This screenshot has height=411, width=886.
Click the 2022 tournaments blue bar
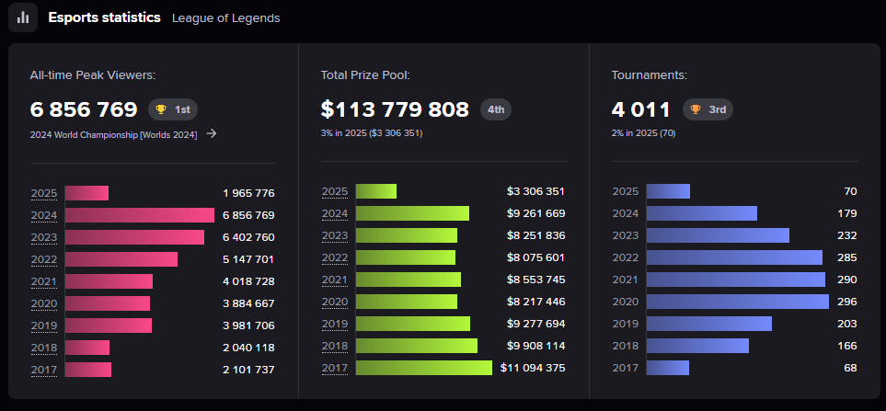734,257
